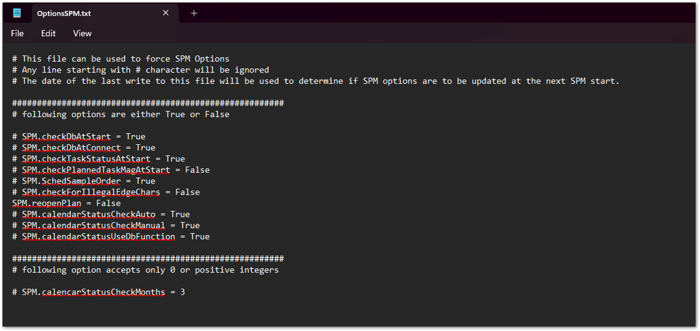
Task: Click on SPM.calendarStatusCheckManual text
Action: [93, 226]
